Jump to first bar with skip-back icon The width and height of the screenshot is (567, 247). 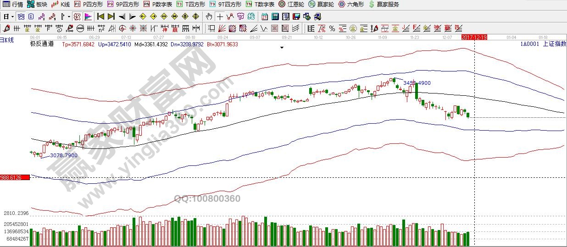100,16
